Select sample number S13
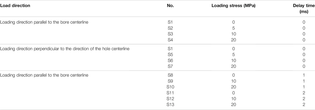 coord(170,105)
